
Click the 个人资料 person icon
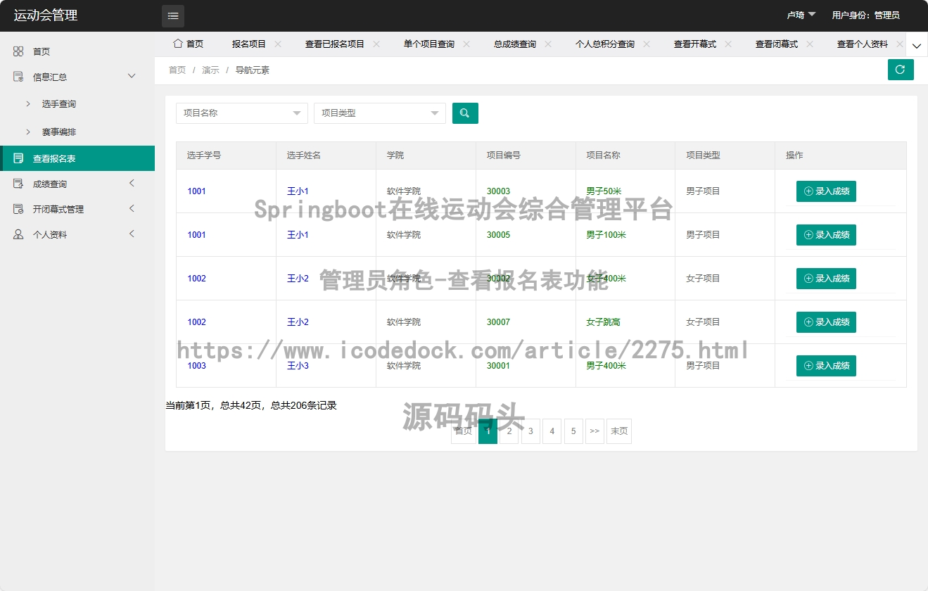(x=18, y=234)
